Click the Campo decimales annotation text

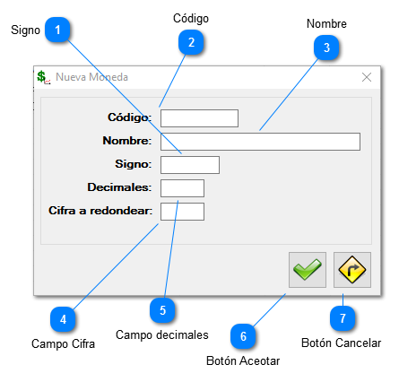click(x=162, y=334)
